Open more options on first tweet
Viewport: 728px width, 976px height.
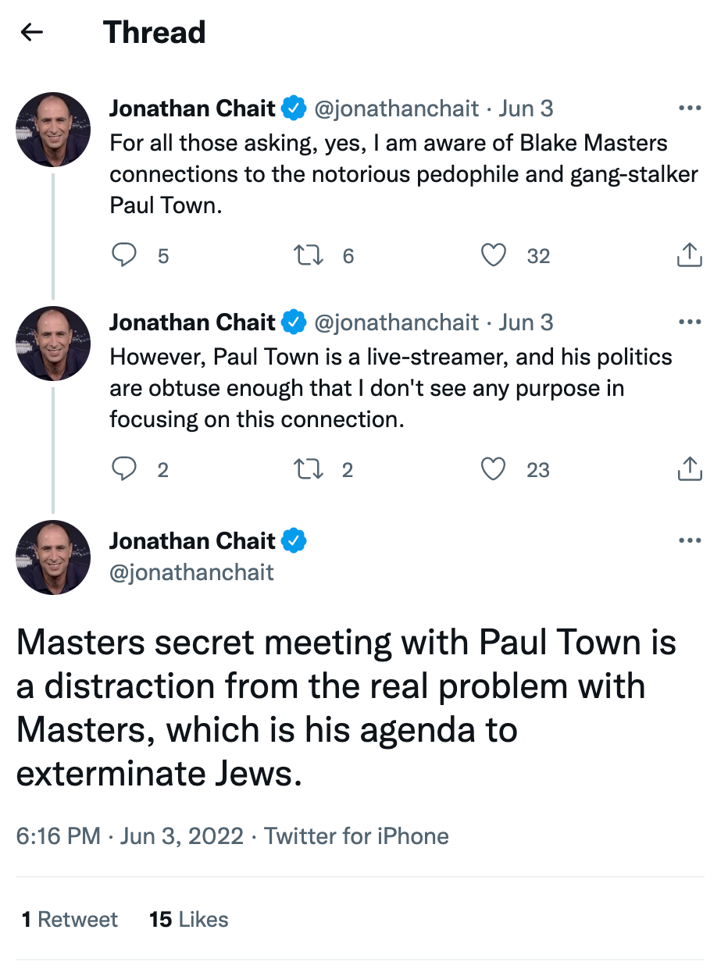(x=690, y=109)
